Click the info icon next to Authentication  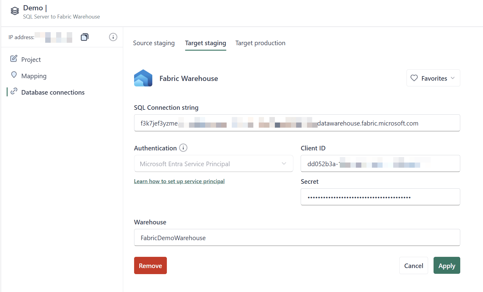tap(183, 148)
